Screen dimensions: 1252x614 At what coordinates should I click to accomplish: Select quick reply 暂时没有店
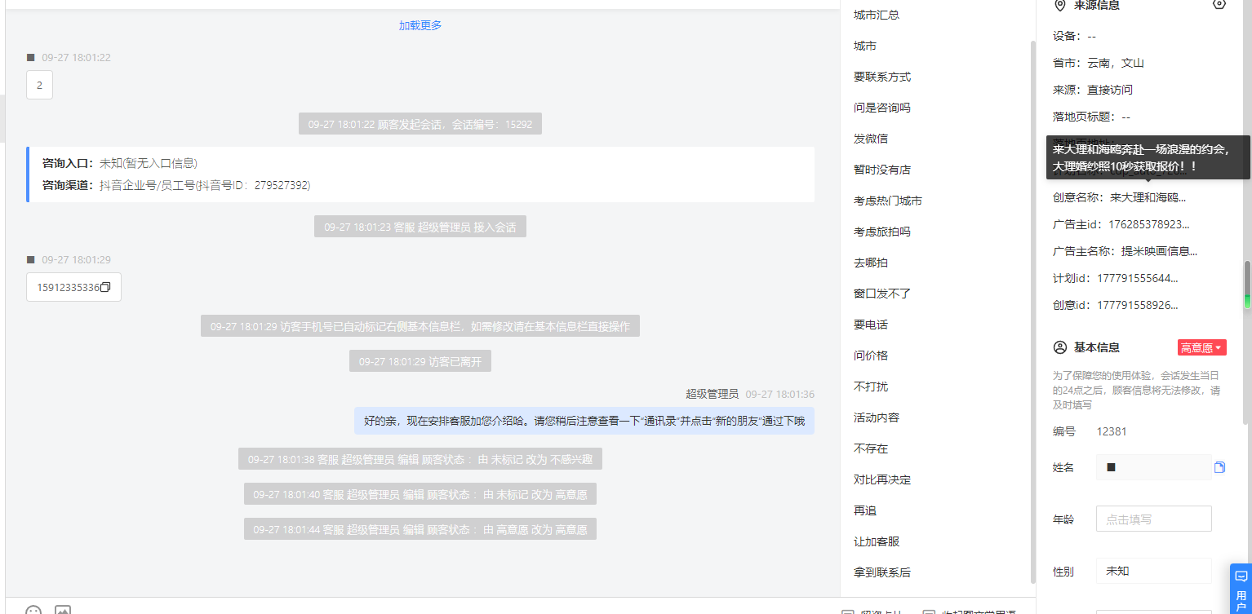(x=882, y=170)
